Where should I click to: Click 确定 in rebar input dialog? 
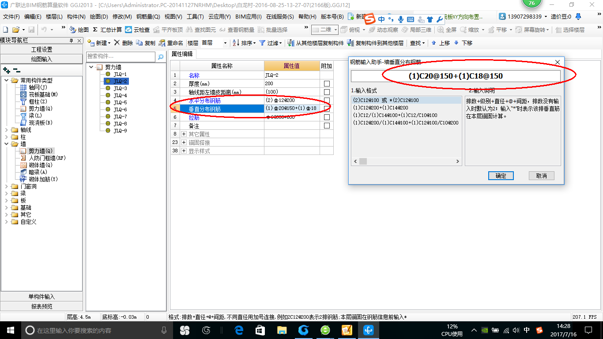[x=501, y=176]
